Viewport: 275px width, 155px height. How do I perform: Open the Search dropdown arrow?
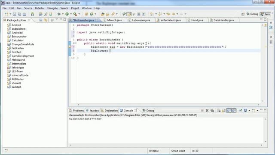point(116,14)
